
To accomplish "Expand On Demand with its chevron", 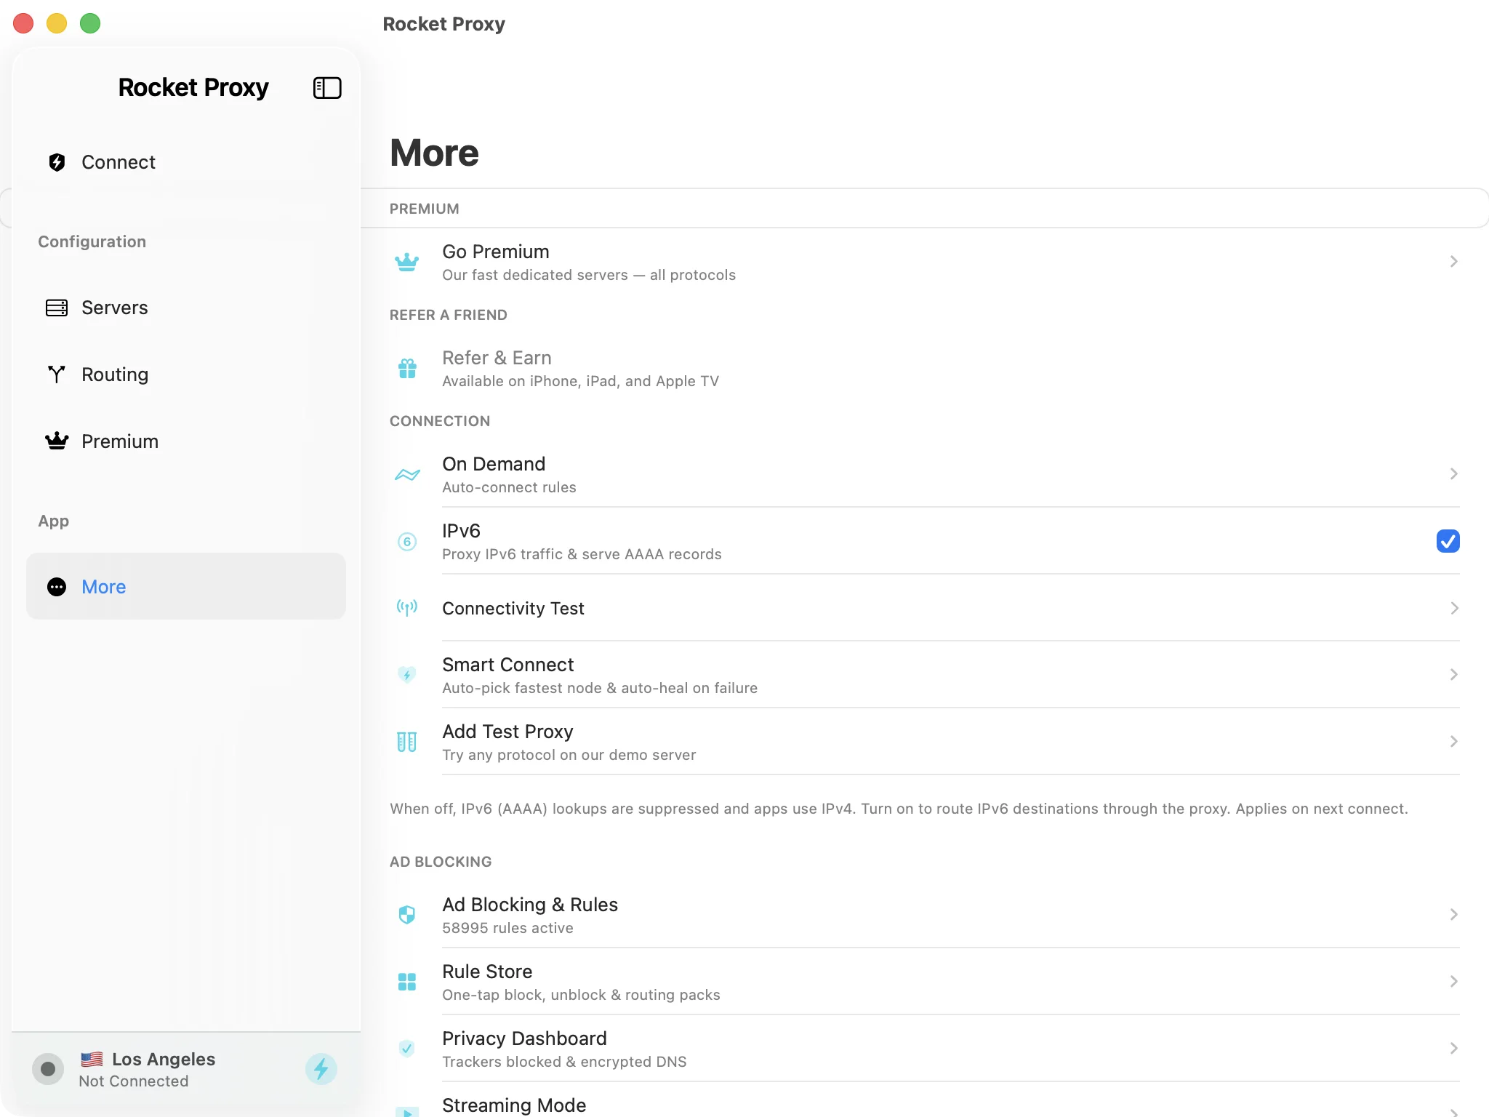I will coord(1454,473).
